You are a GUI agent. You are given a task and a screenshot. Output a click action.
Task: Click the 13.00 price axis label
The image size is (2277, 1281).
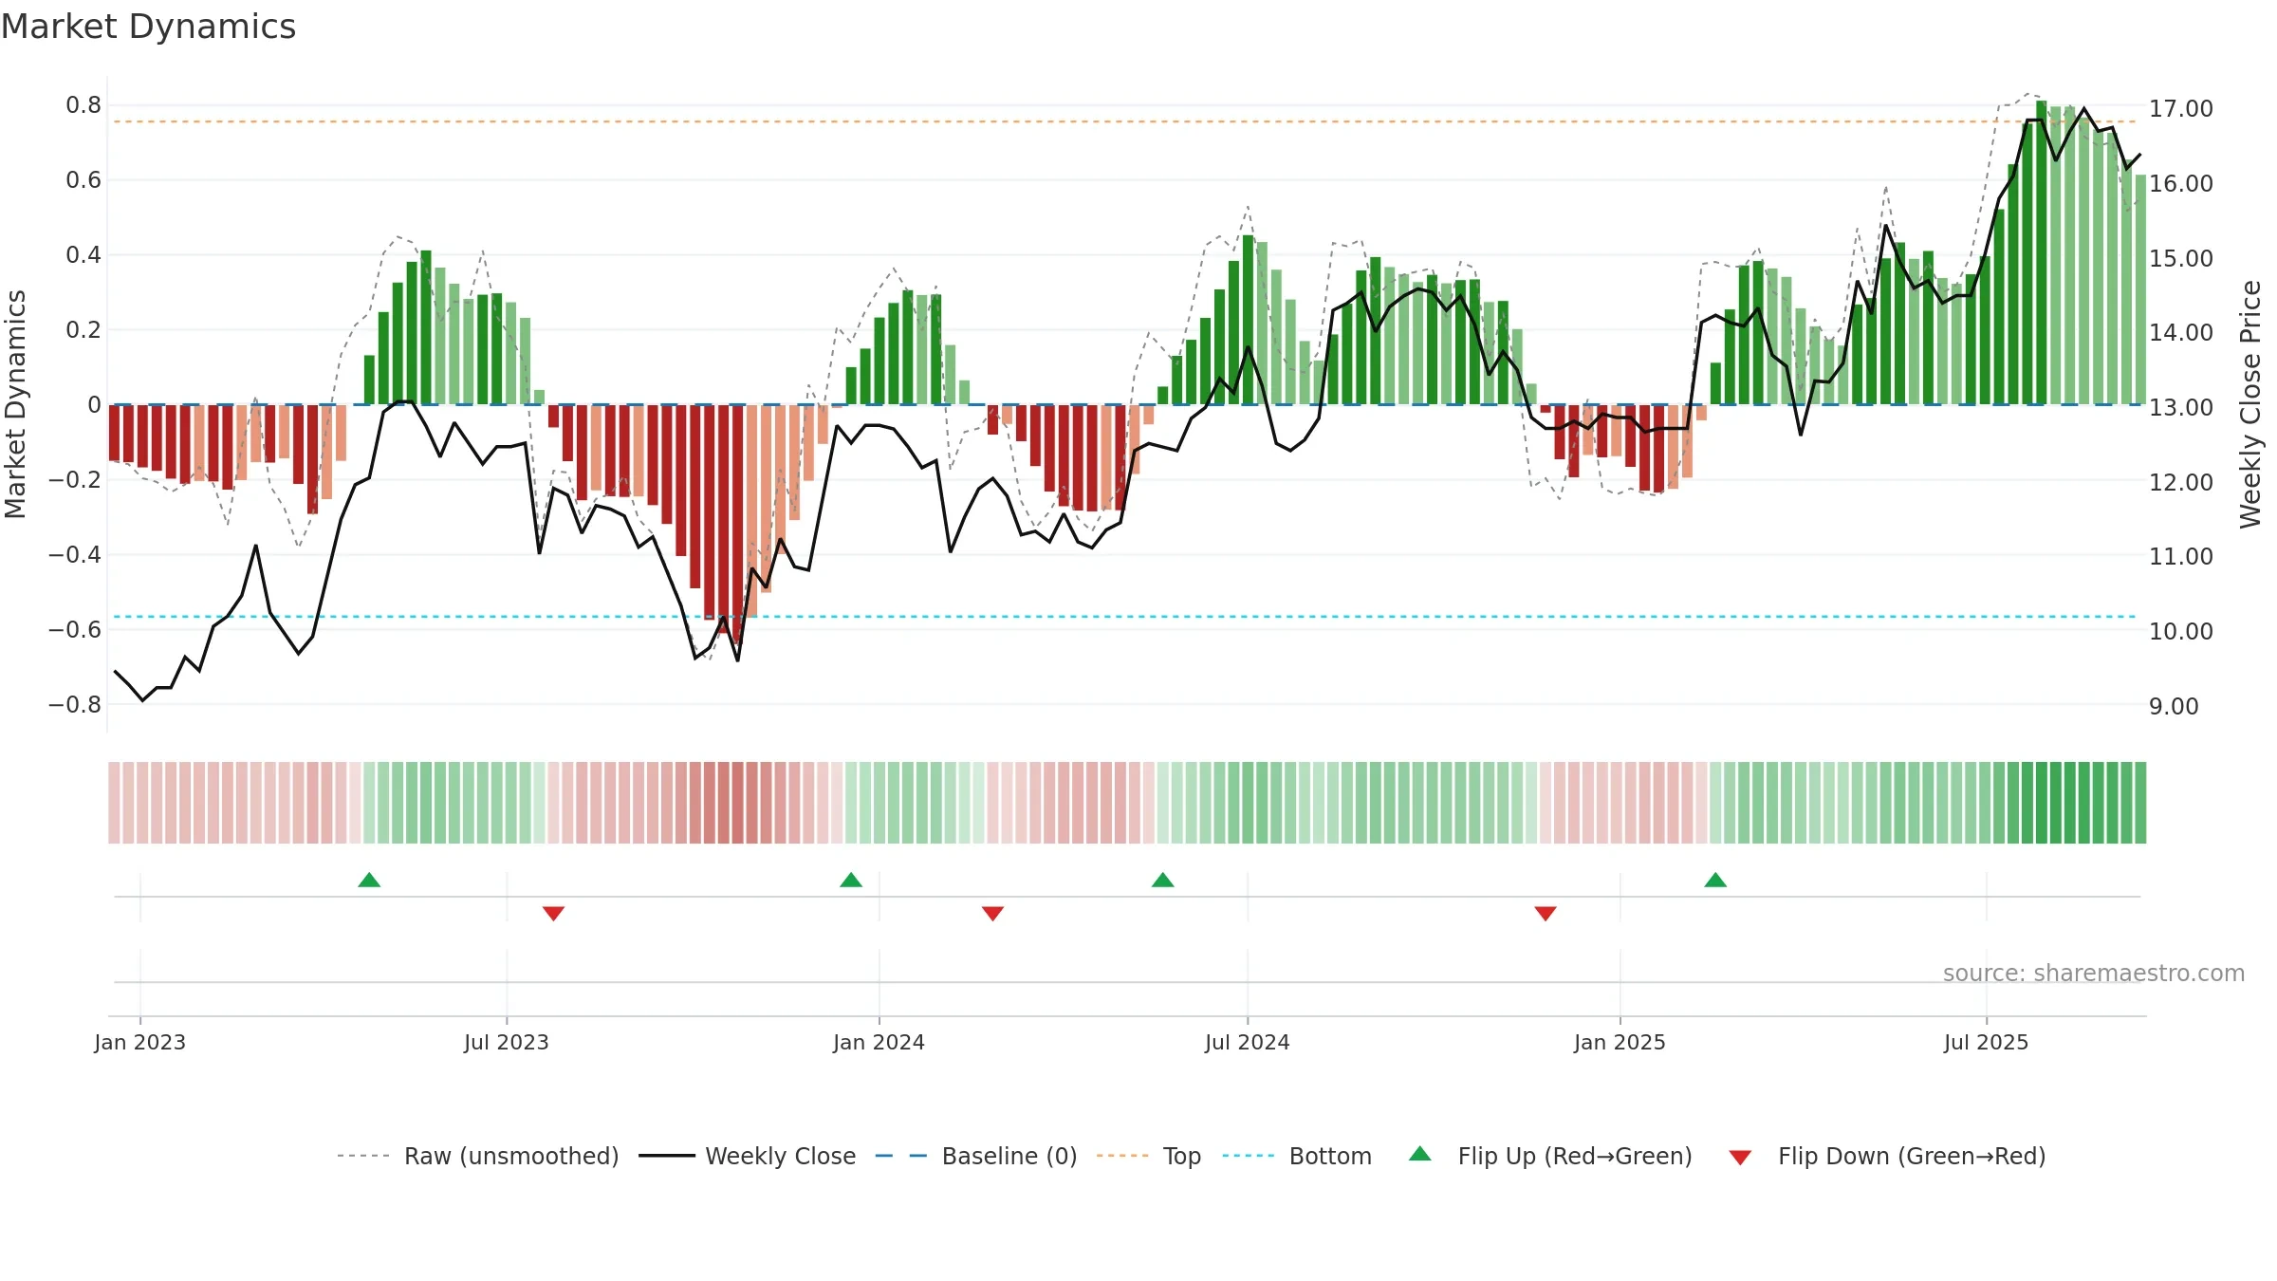coord(2180,407)
